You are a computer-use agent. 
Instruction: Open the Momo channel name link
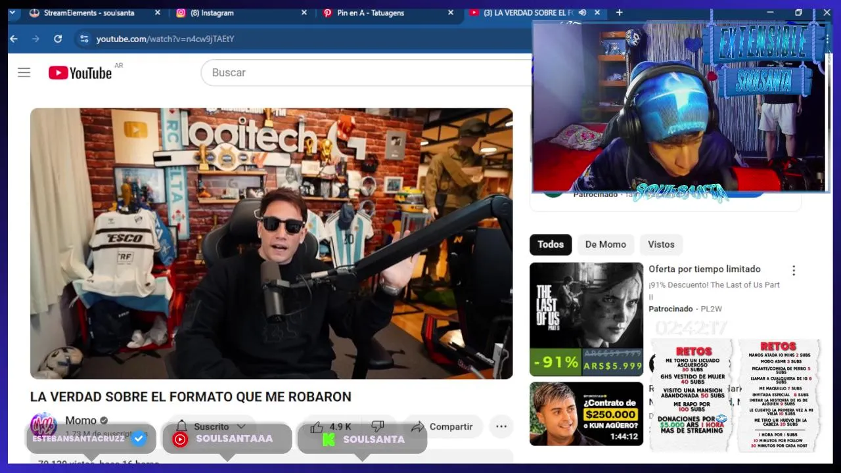[81, 420]
